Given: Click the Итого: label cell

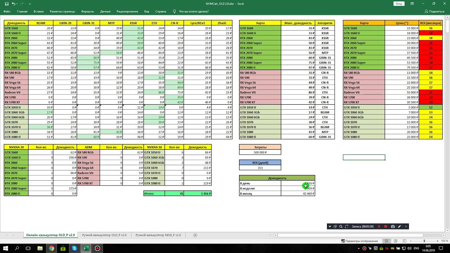Looking at the screenshot, I should [154, 194].
